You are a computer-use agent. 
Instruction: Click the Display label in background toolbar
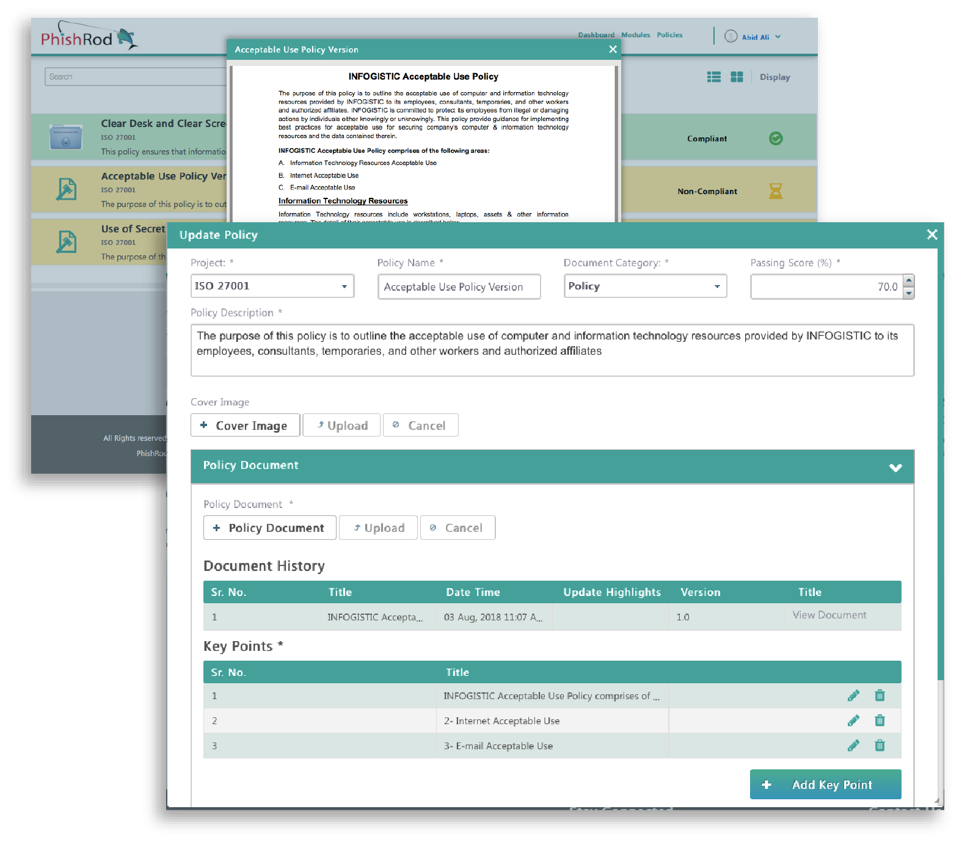(x=774, y=77)
